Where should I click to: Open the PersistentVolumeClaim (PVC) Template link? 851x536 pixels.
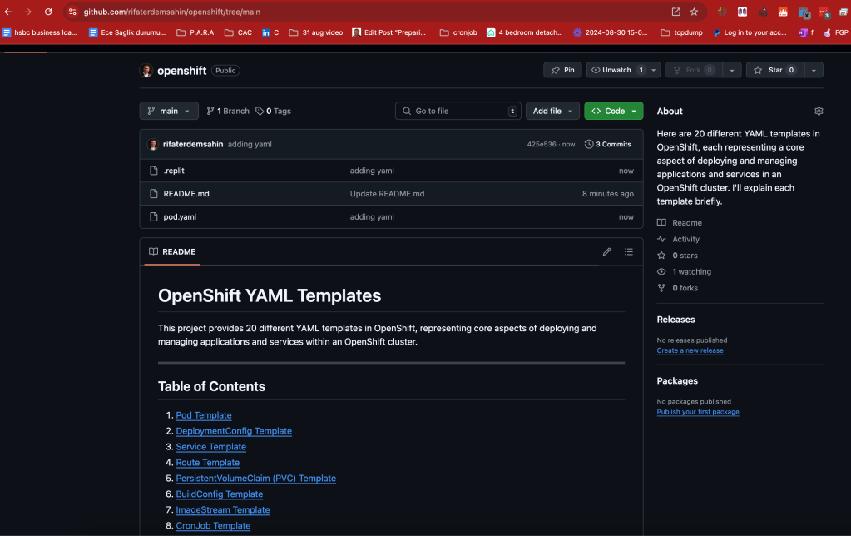click(255, 478)
